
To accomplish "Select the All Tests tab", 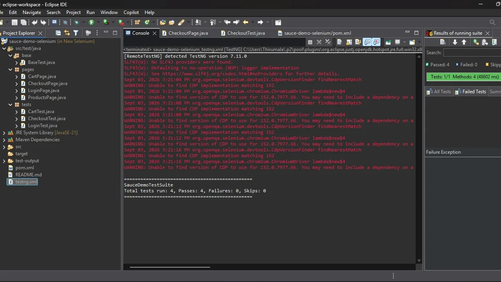I will point(439,91).
